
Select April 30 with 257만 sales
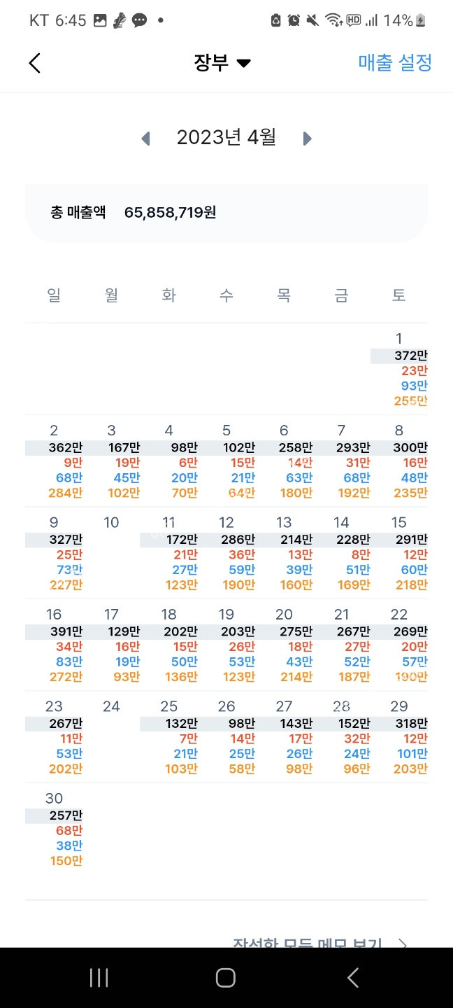tap(54, 829)
